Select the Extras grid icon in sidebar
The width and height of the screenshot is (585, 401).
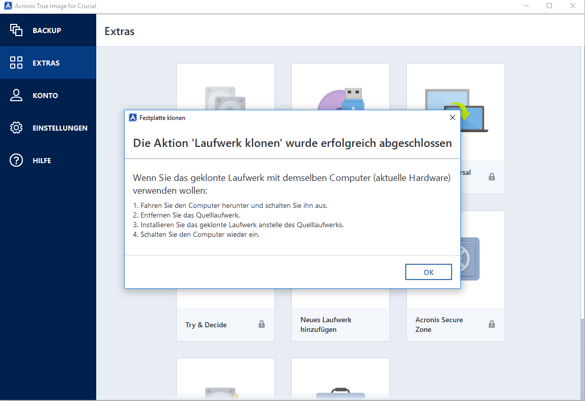[x=16, y=63]
